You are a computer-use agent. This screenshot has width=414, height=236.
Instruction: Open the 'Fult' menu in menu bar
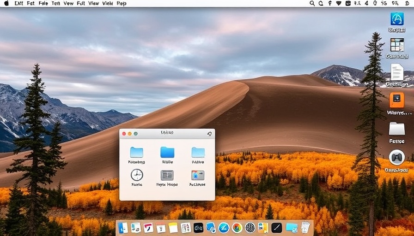pos(81,3)
